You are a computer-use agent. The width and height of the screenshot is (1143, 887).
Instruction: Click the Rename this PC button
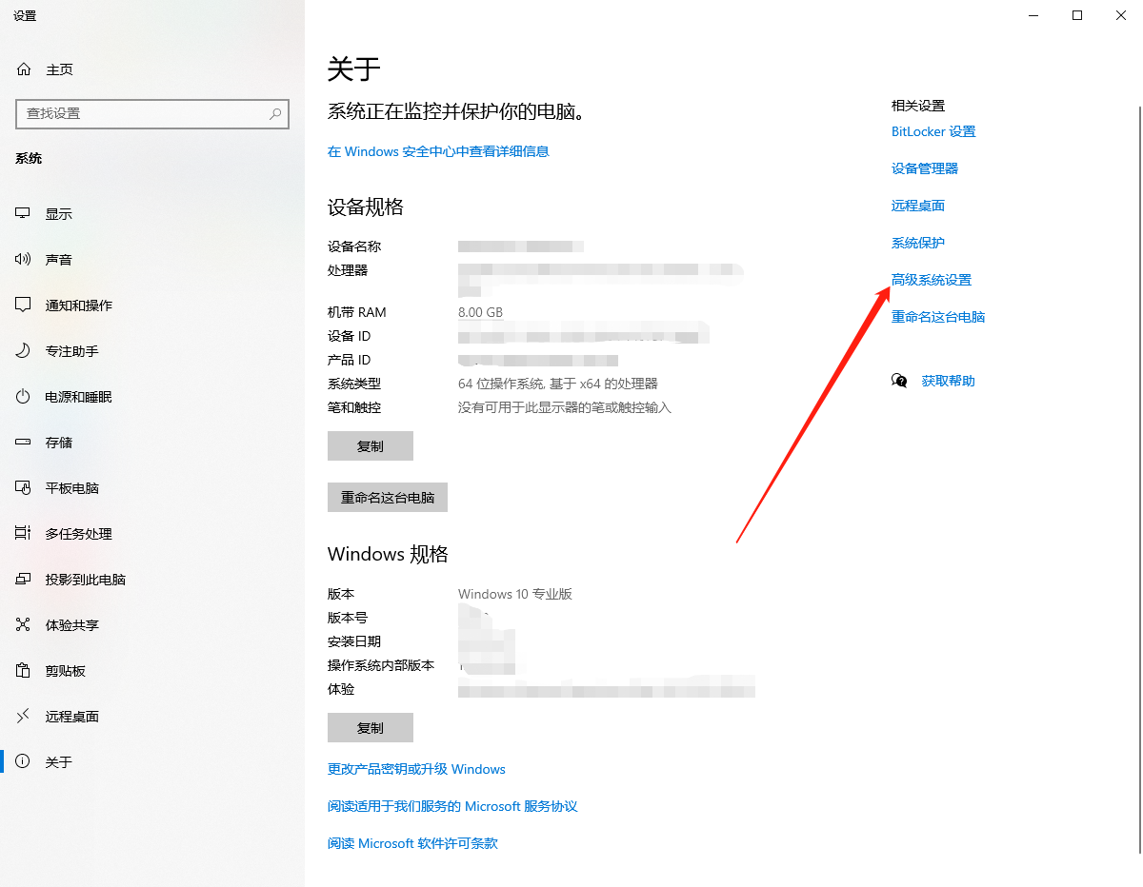pyautogui.click(x=387, y=498)
